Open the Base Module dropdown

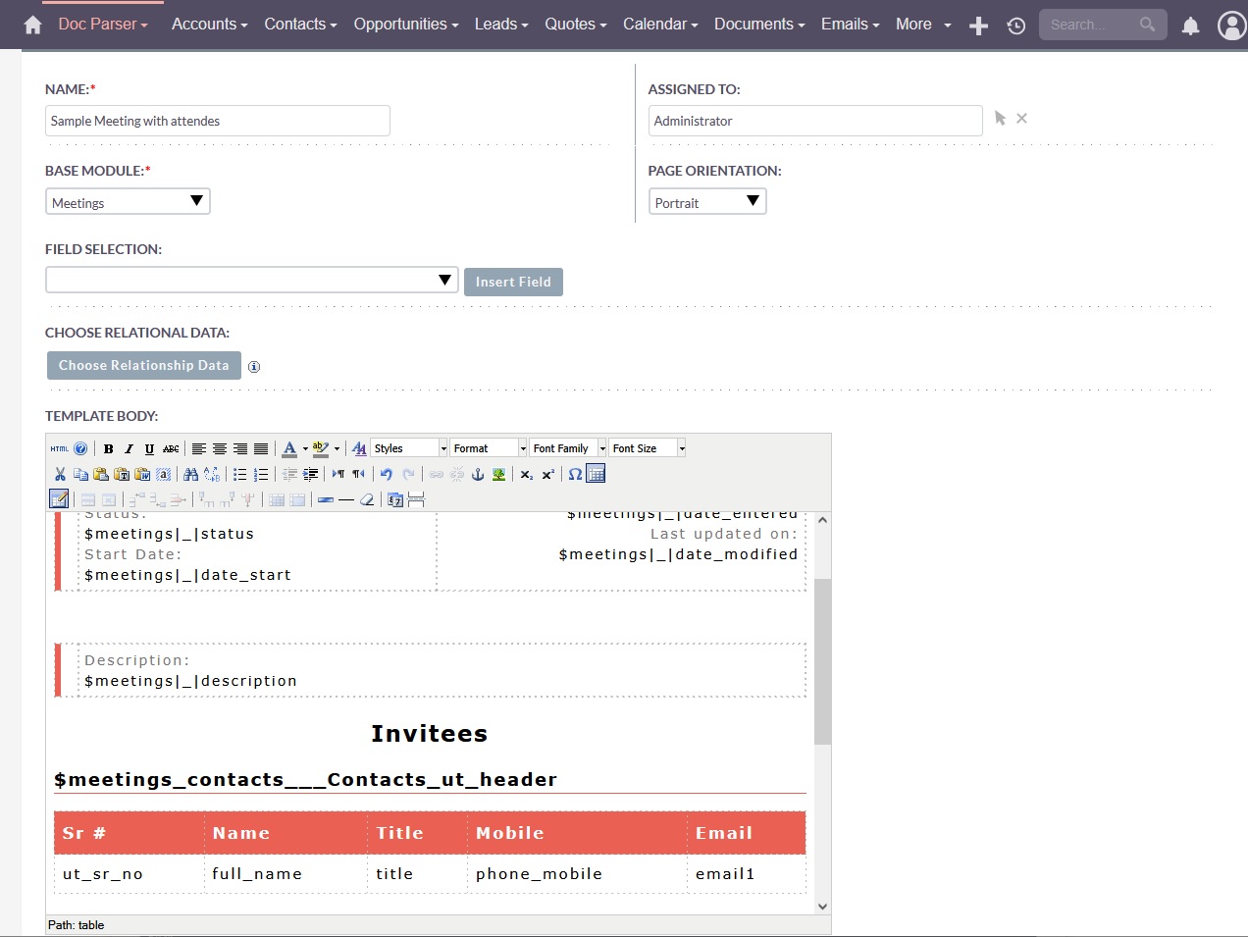click(x=128, y=202)
